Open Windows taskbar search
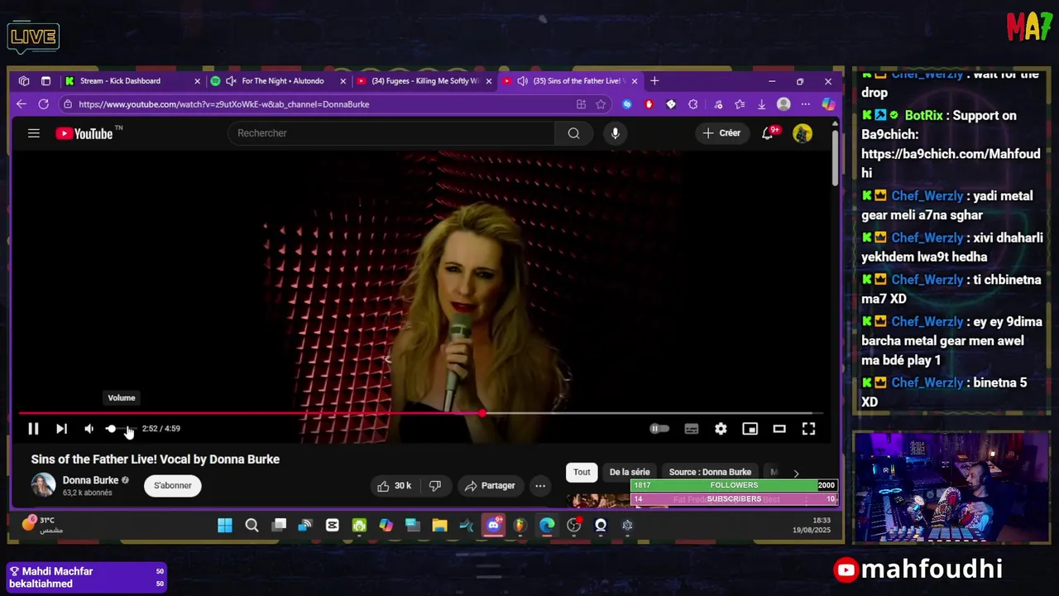 pyautogui.click(x=252, y=526)
